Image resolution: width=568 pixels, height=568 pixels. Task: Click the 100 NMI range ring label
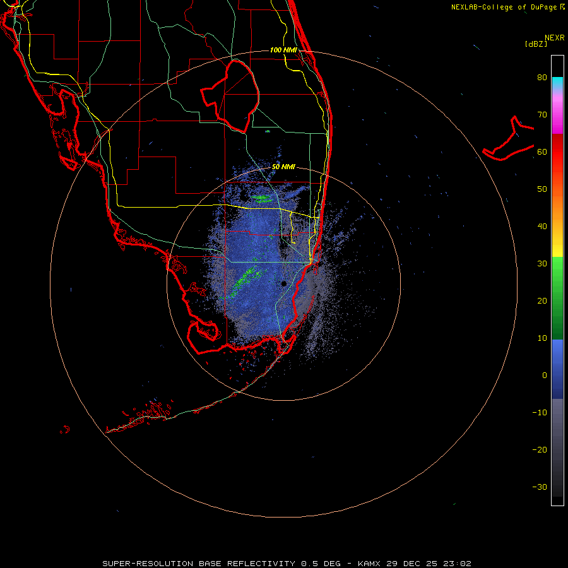click(x=283, y=50)
